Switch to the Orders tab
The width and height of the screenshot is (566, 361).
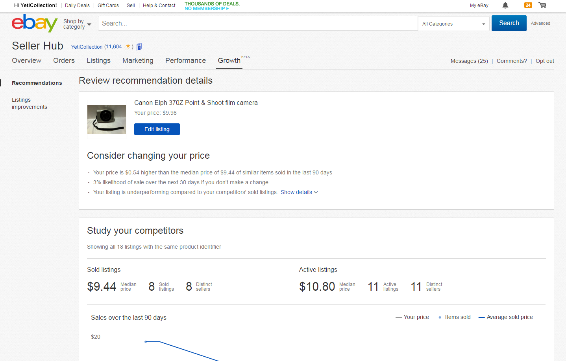(x=64, y=60)
